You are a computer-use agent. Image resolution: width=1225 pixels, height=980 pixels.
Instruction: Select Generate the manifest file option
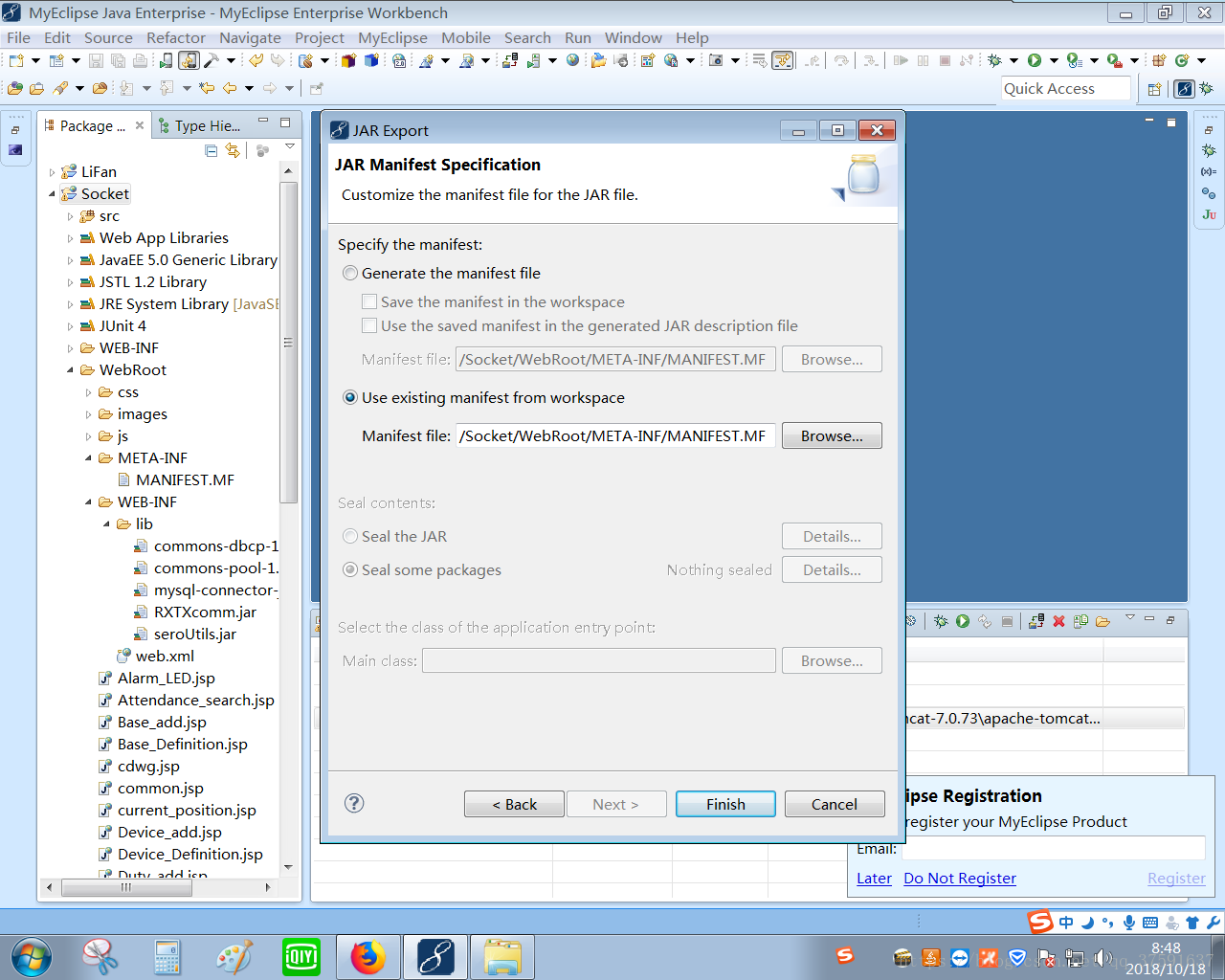pos(441,273)
